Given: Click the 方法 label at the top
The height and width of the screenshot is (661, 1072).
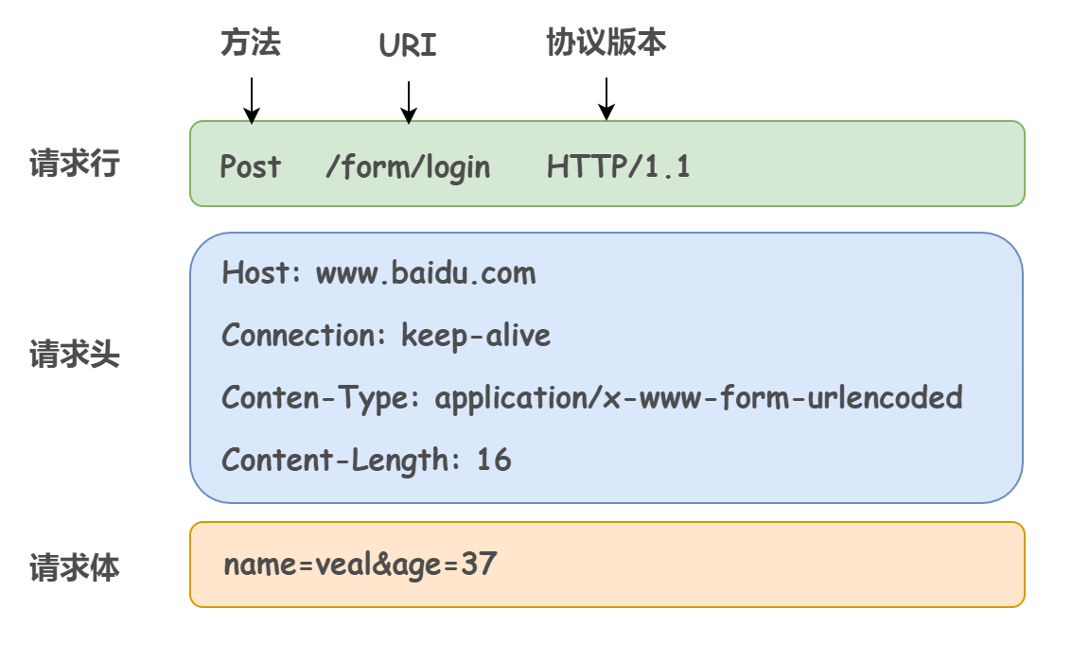Looking at the screenshot, I should tap(251, 43).
